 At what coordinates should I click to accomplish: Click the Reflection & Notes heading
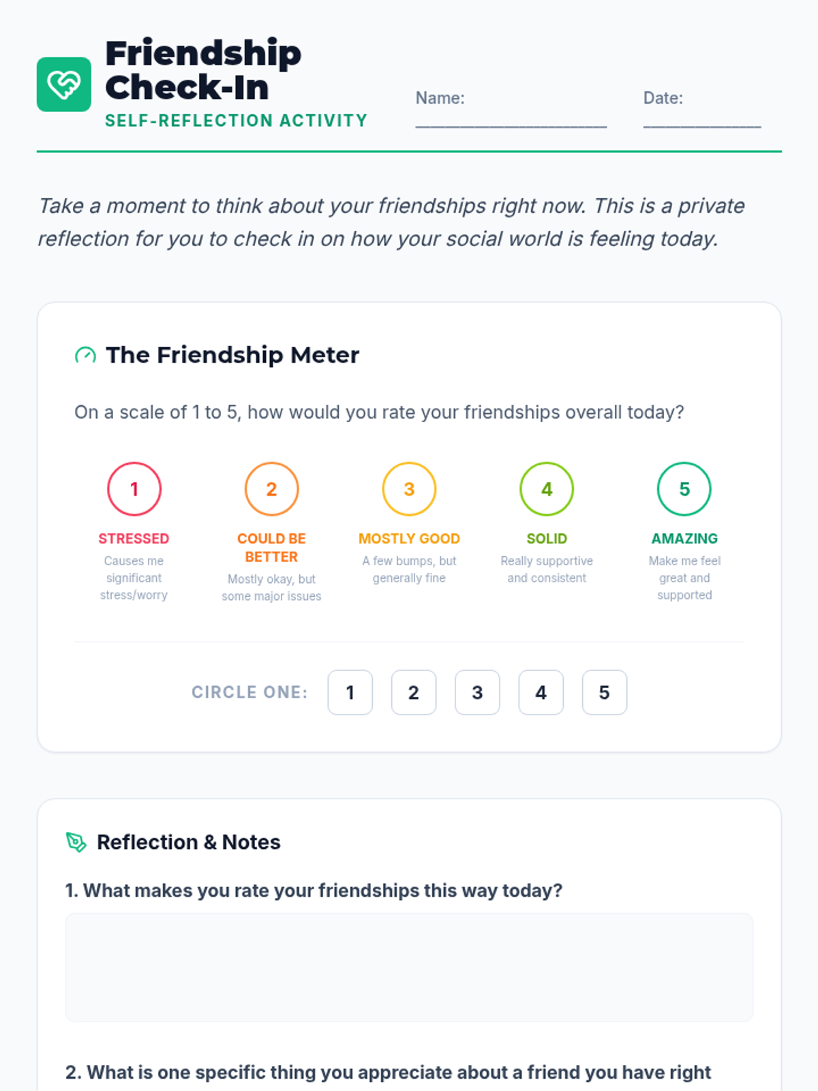(188, 842)
